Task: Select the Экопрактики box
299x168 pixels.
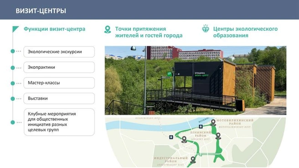Action: tap(59, 67)
